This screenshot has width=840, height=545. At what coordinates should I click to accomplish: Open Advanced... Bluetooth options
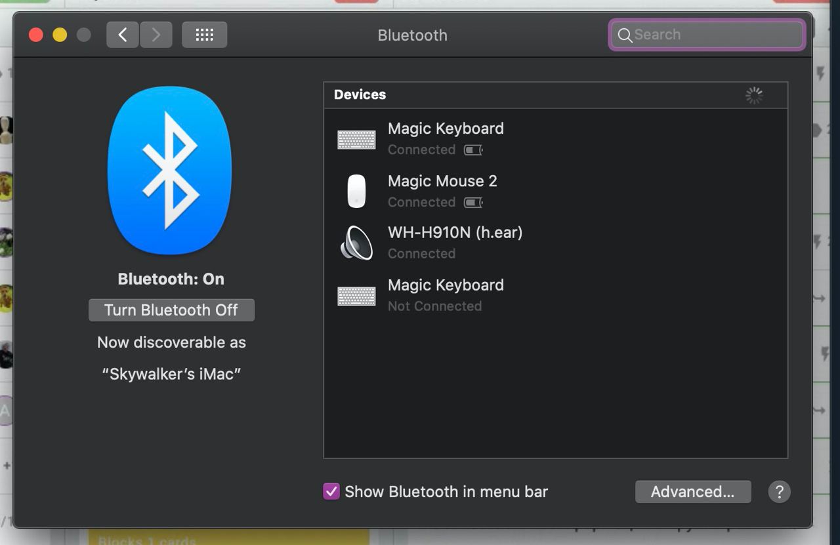tap(693, 492)
